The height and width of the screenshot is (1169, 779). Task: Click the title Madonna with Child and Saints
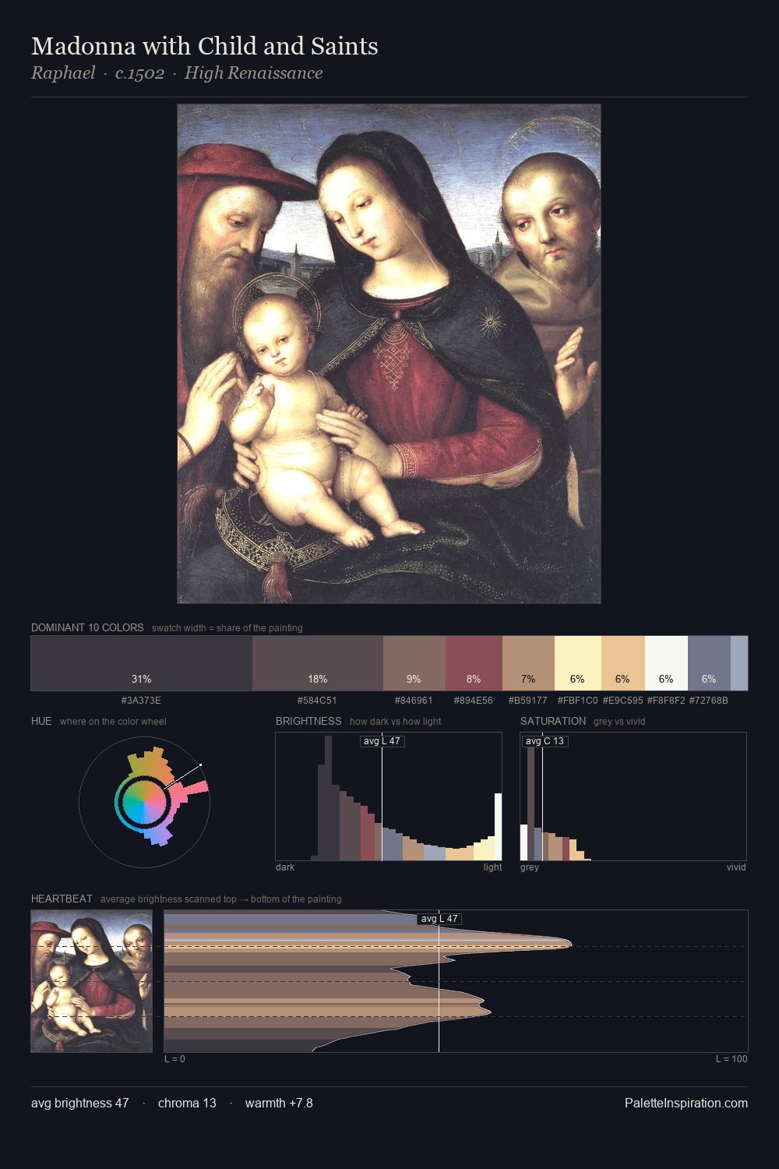[x=205, y=46]
